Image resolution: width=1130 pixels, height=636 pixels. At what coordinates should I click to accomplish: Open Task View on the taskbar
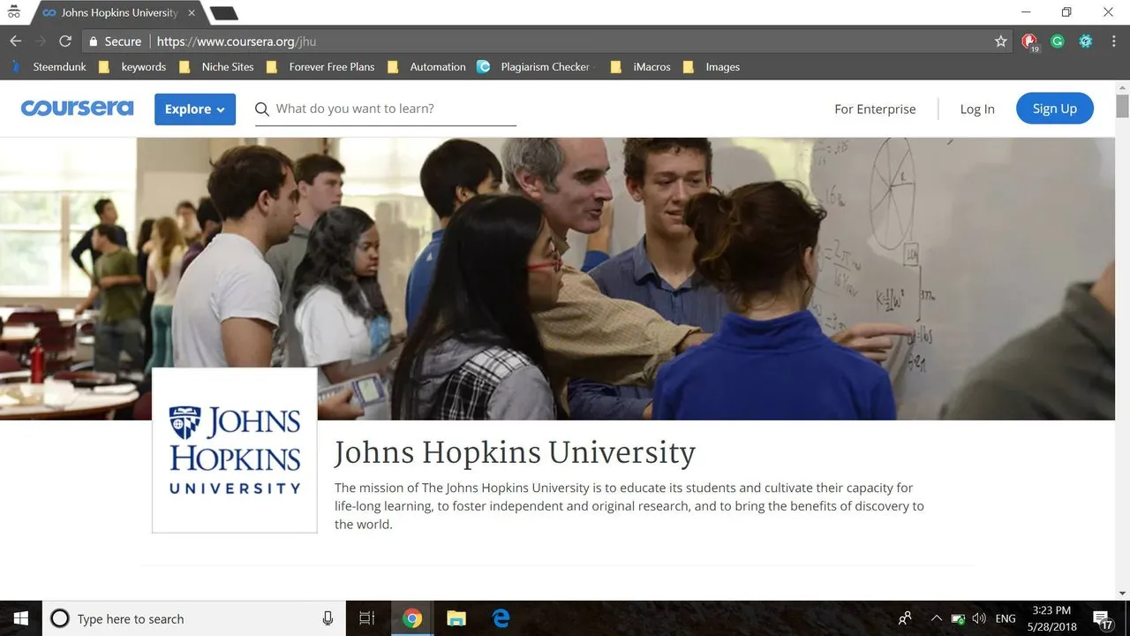(367, 618)
